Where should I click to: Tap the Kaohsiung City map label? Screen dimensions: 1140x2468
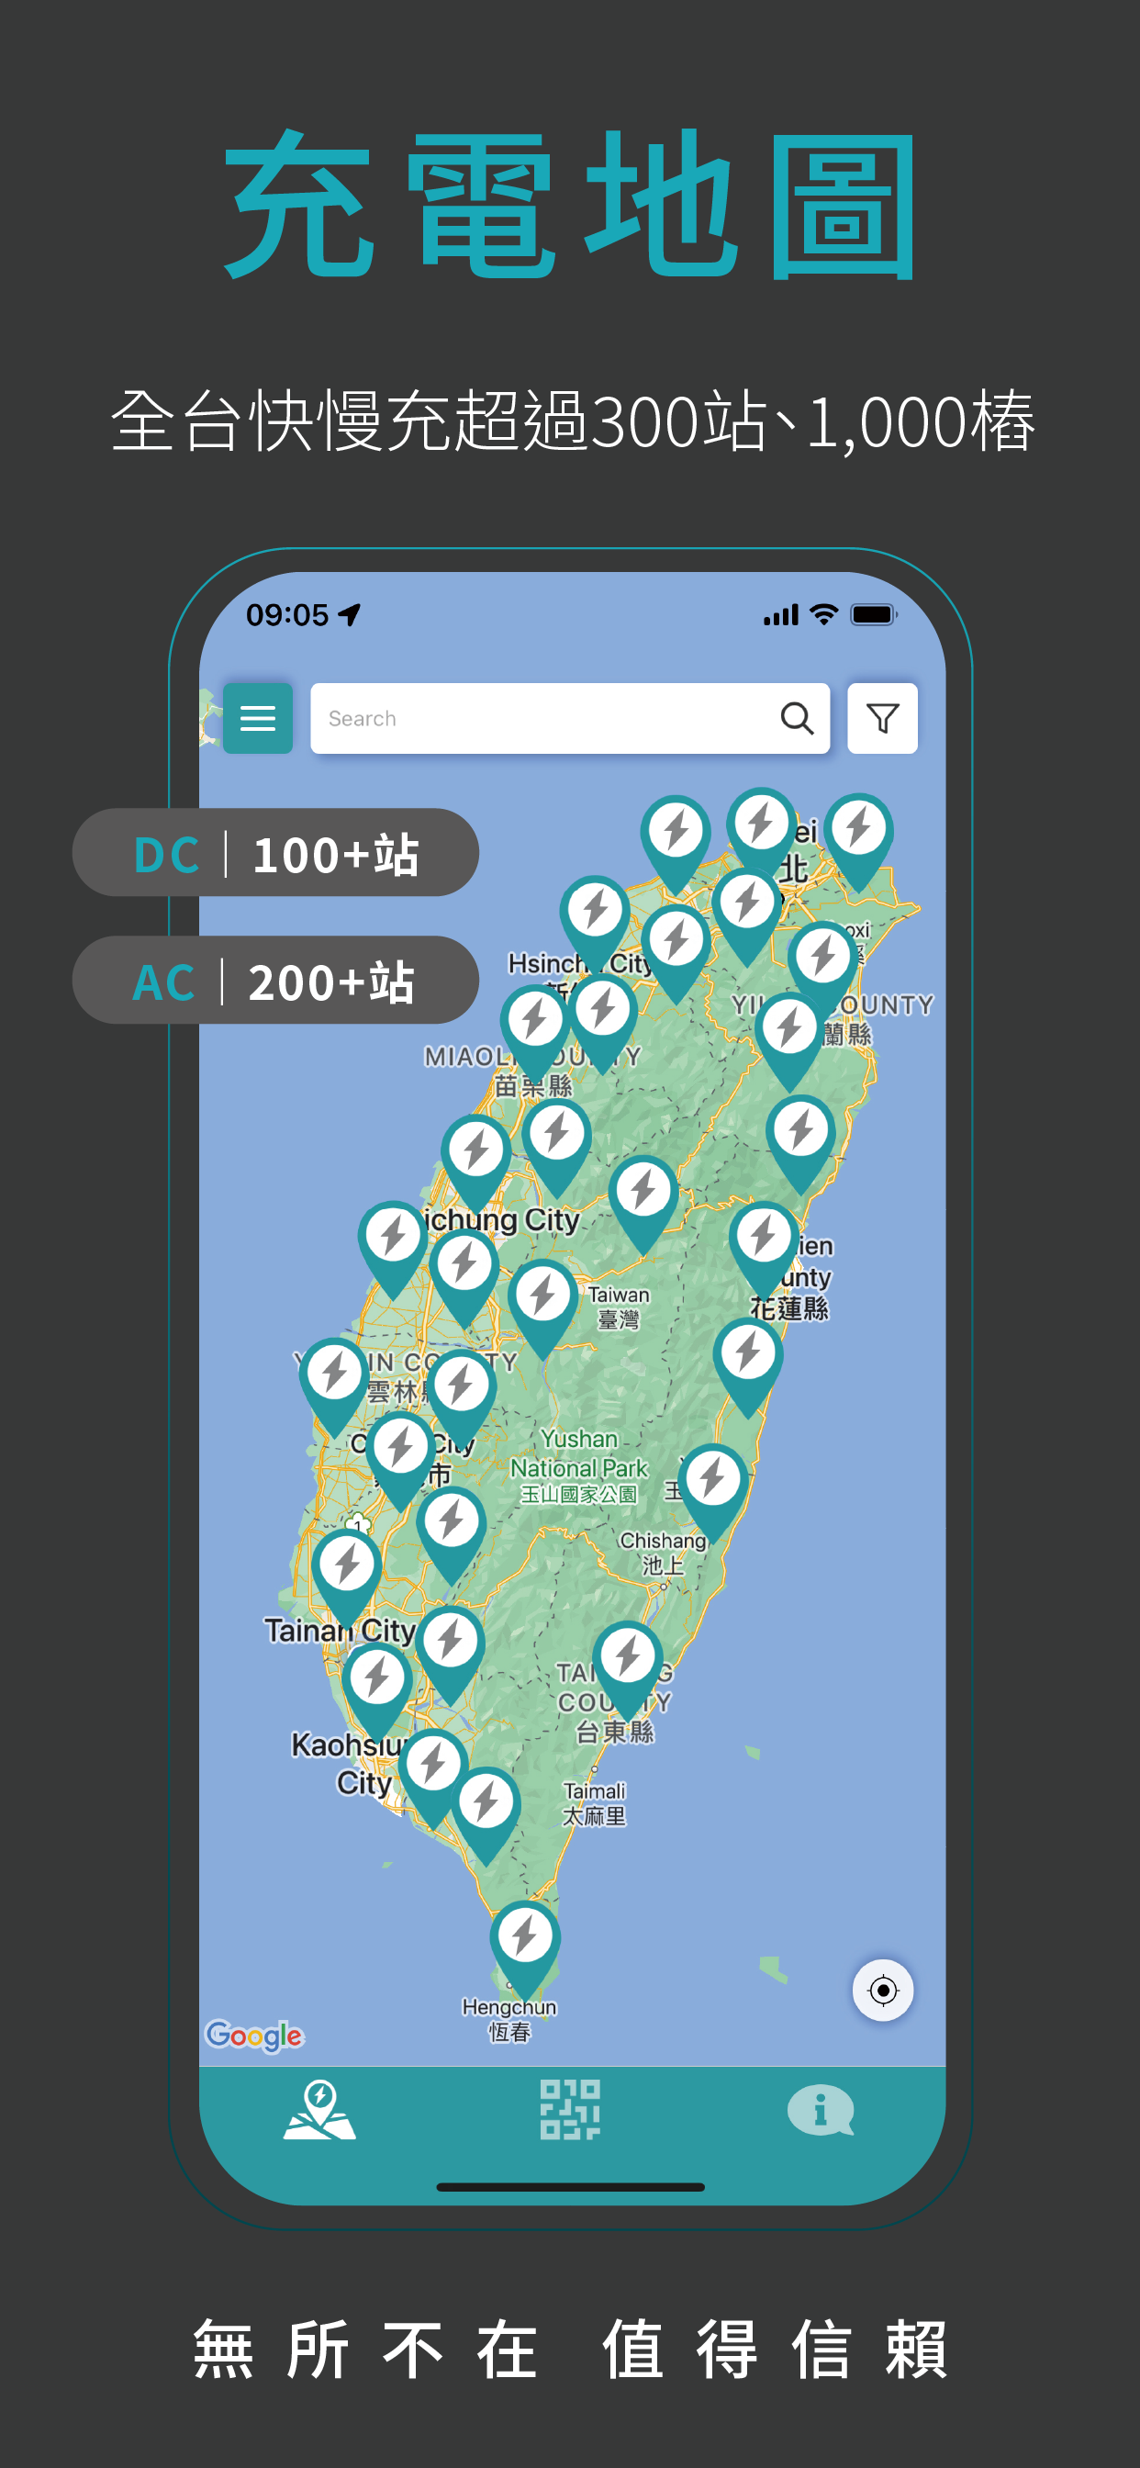click(352, 1763)
